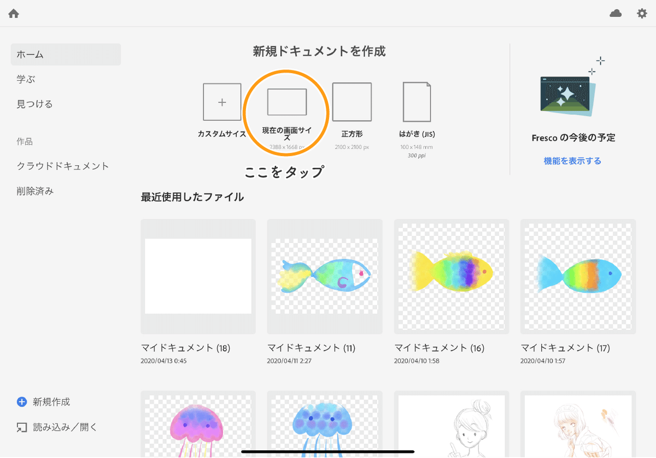Click blue plus icon for 新規作成
The width and height of the screenshot is (656, 458).
(22, 402)
